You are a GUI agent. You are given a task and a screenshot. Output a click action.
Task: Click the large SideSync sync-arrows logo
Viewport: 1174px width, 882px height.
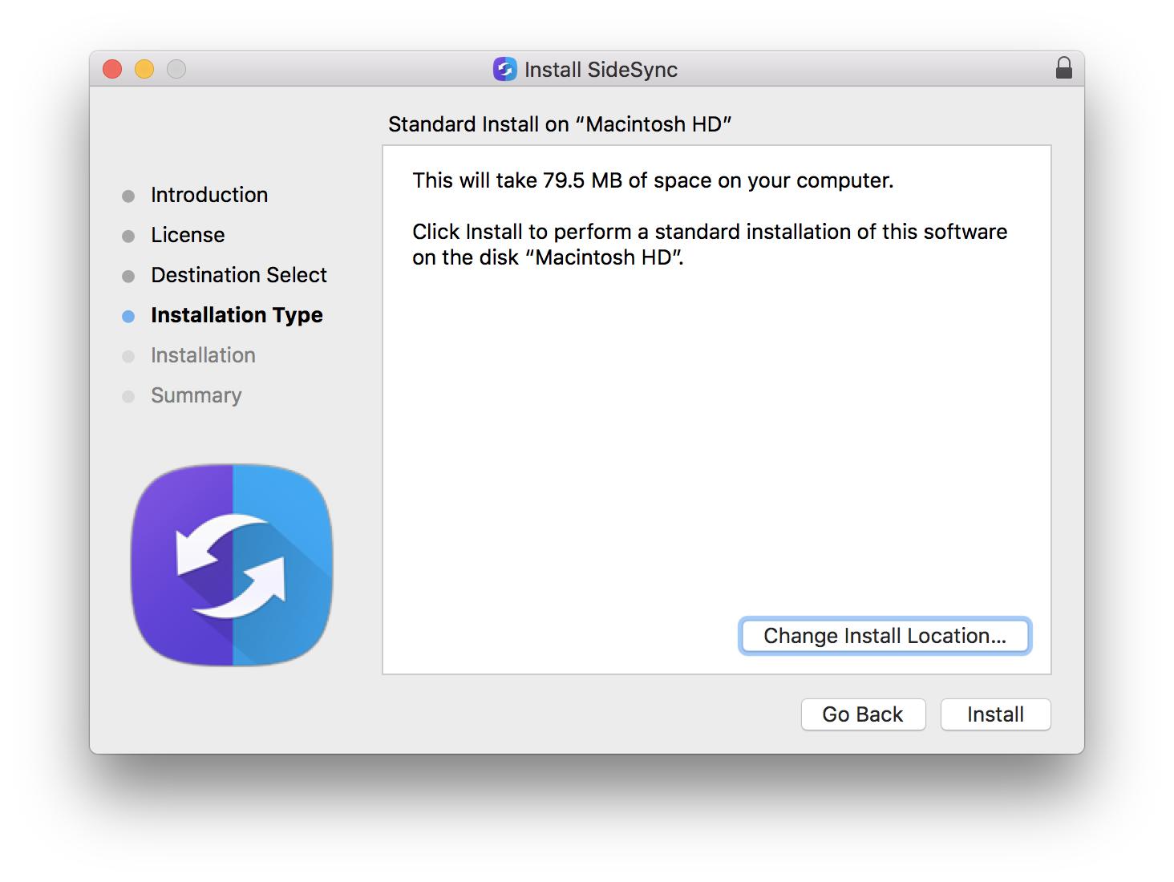pos(232,565)
